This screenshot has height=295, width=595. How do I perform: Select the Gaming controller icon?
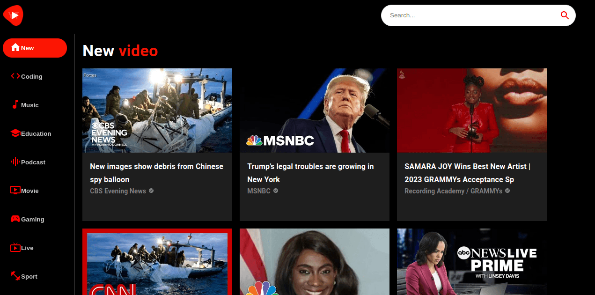click(x=15, y=219)
